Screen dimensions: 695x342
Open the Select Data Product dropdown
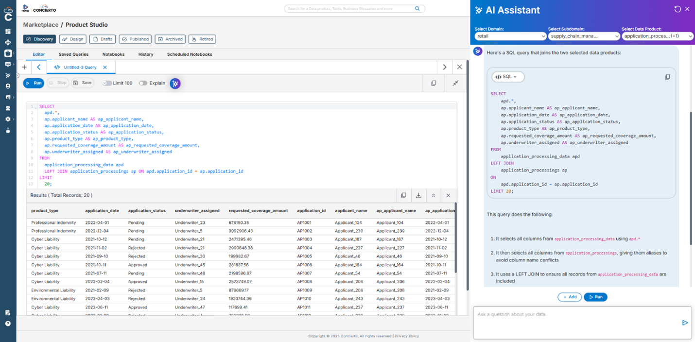(x=658, y=36)
